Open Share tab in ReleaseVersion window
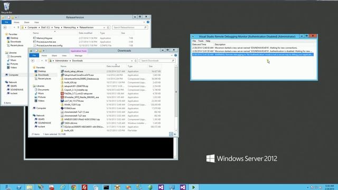This screenshot has width=338, height=190. pyautogui.click(x=27, y=22)
